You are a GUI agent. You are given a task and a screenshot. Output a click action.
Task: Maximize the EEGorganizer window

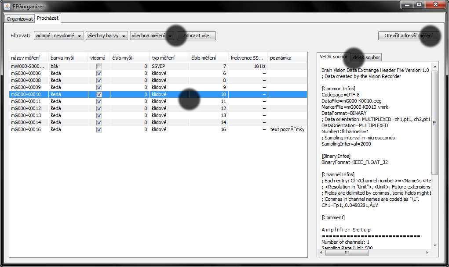(x=419, y=5)
